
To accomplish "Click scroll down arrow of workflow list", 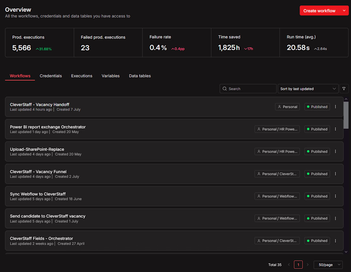I will 346,252.
